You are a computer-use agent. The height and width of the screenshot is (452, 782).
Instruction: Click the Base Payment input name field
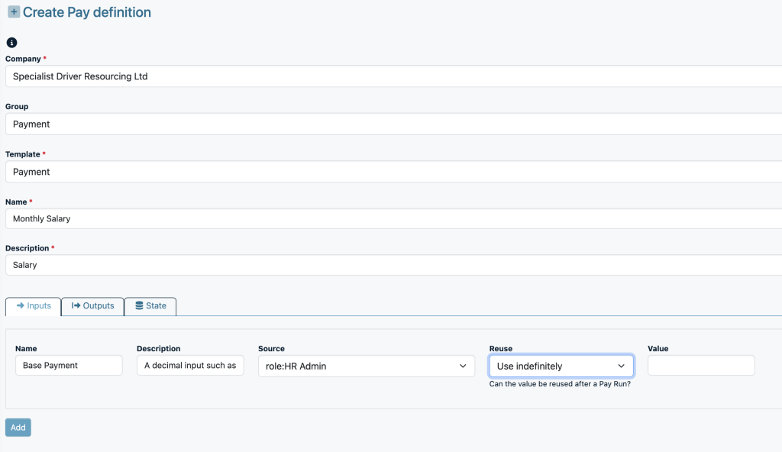click(69, 366)
